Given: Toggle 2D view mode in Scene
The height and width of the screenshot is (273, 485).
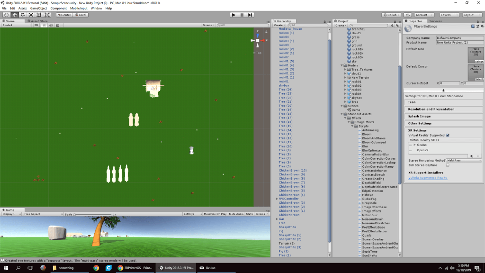Looking at the screenshot, I should click(36, 25).
